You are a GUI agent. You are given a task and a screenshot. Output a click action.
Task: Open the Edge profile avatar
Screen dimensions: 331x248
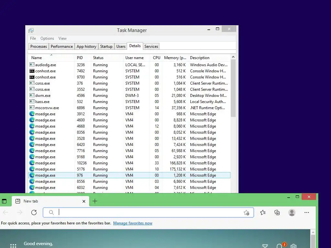pos(292,212)
